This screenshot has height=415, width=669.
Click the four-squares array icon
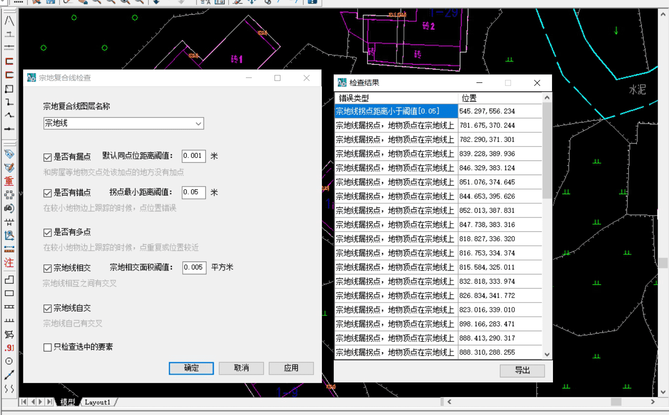tap(9, 195)
